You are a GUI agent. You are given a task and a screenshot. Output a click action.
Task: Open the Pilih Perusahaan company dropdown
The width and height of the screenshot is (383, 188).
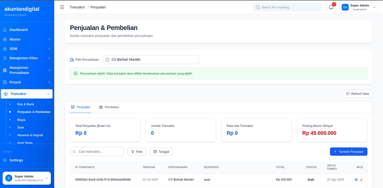(150, 59)
